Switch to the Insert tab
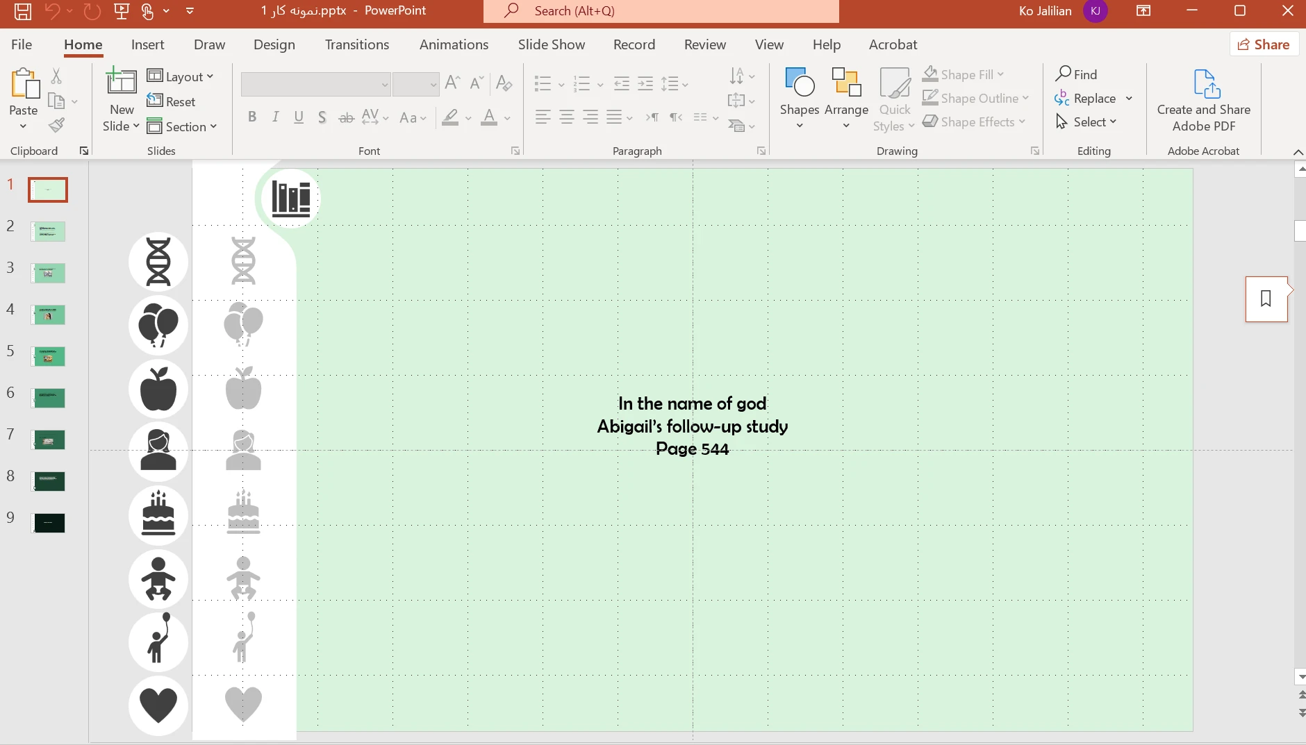1306x745 pixels. click(148, 44)
